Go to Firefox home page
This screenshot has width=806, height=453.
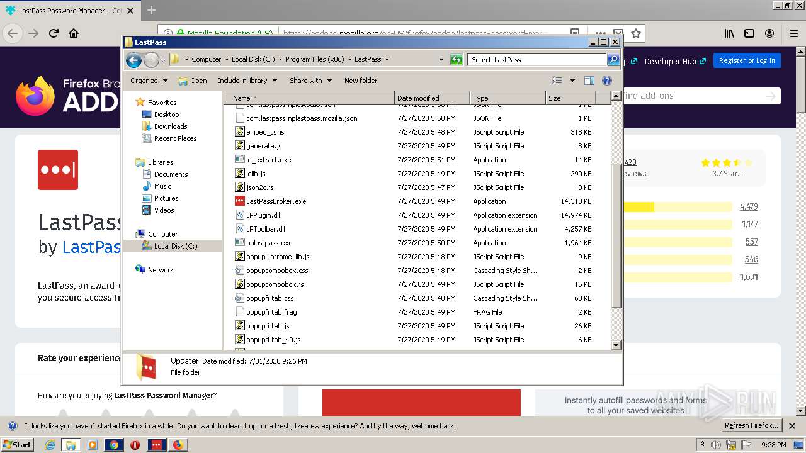click(74, 33)
